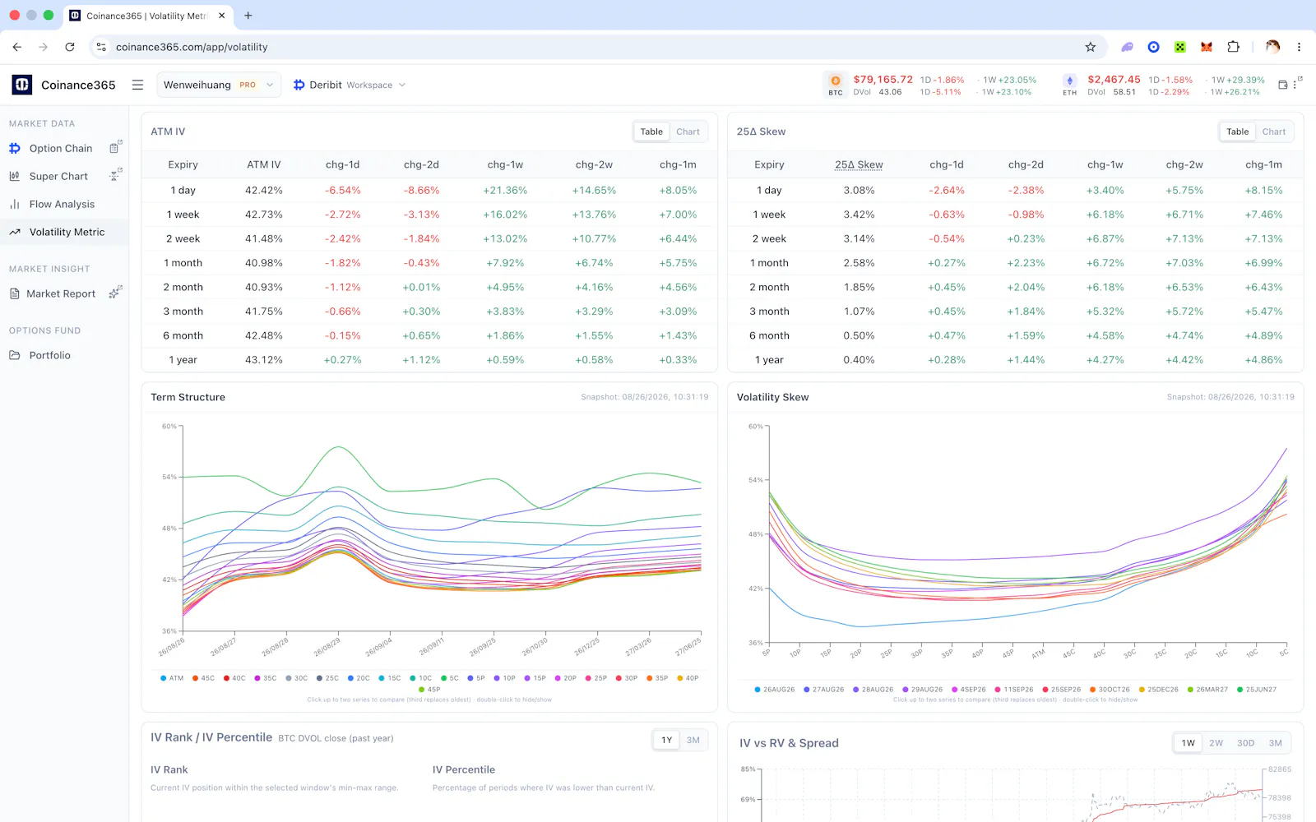This screenshot has height=822, width=1316.
Task: Open the Chrome three-dot menu
Action: 1299,47
